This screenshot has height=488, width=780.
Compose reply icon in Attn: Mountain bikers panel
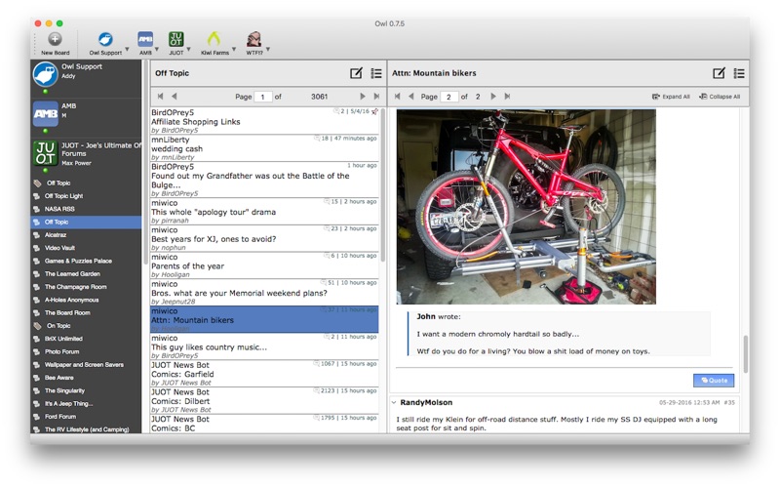[x=719, y=73]
